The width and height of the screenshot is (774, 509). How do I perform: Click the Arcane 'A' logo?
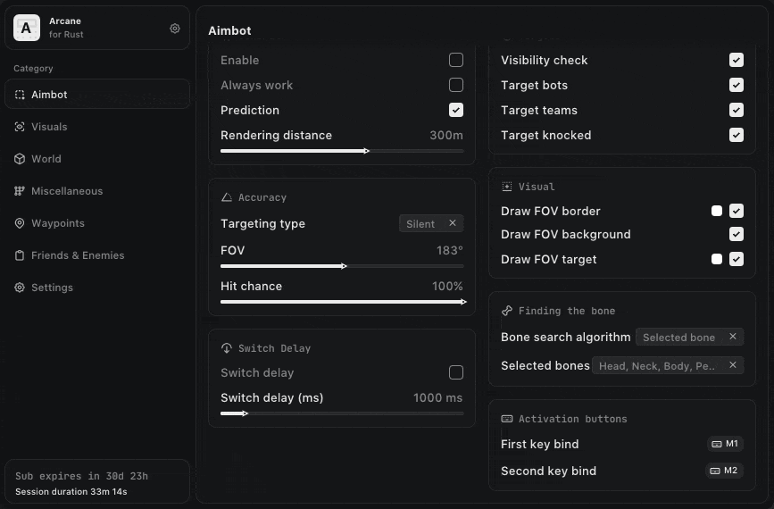(26, 29)
